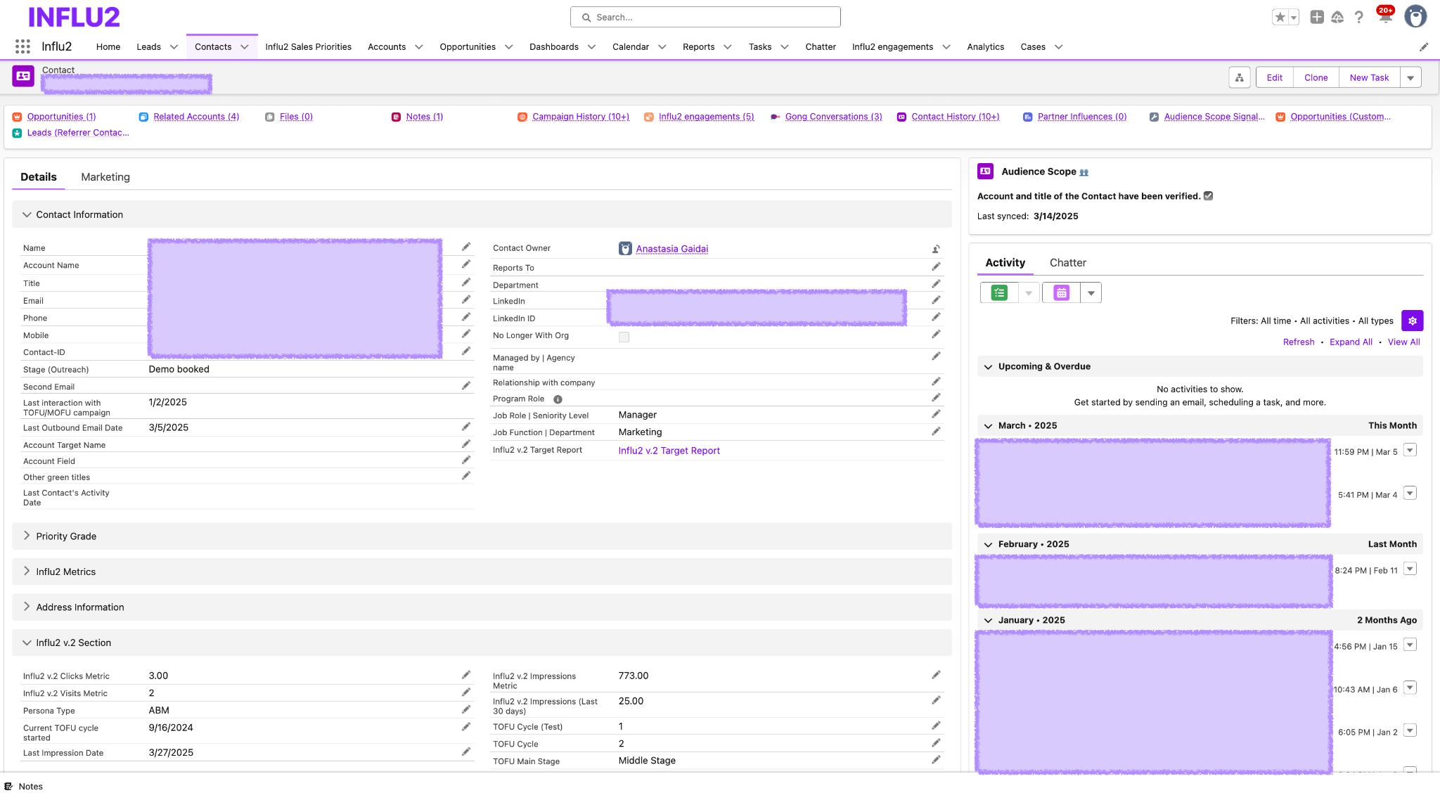Select the Activity tab
Viewport: 1440px width, 800px height.
pyautogui.click(x=1005, y=263)
